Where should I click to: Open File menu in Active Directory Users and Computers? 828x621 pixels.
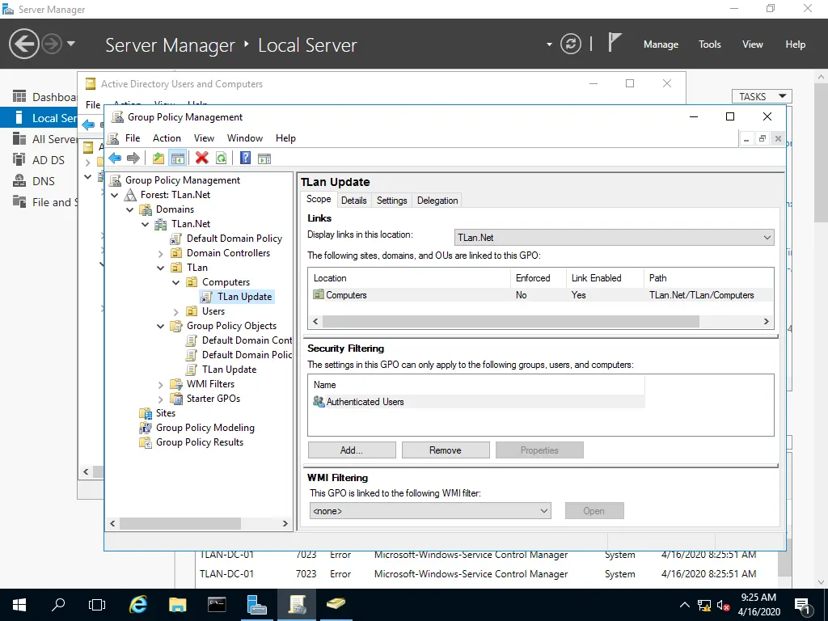click(x=93, y=104)
